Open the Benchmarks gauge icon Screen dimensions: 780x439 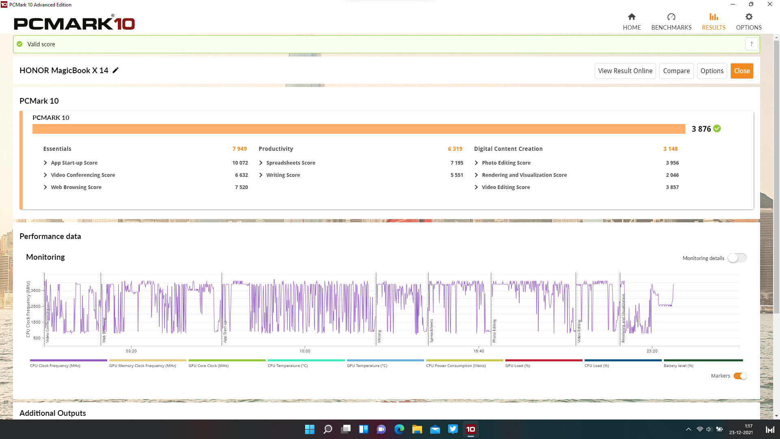tap(671, 17)
